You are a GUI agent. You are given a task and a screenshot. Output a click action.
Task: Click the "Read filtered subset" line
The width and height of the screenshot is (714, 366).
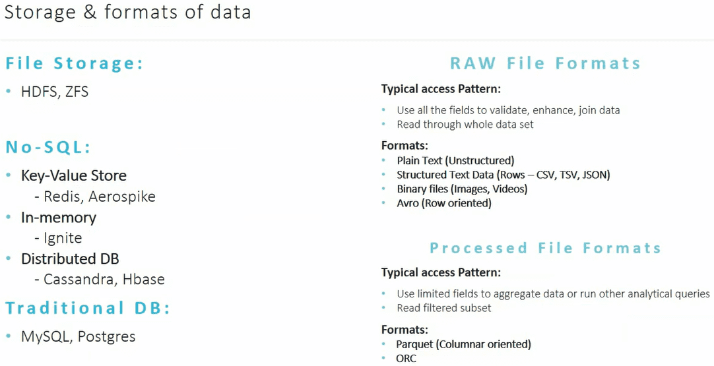[444, 308]
